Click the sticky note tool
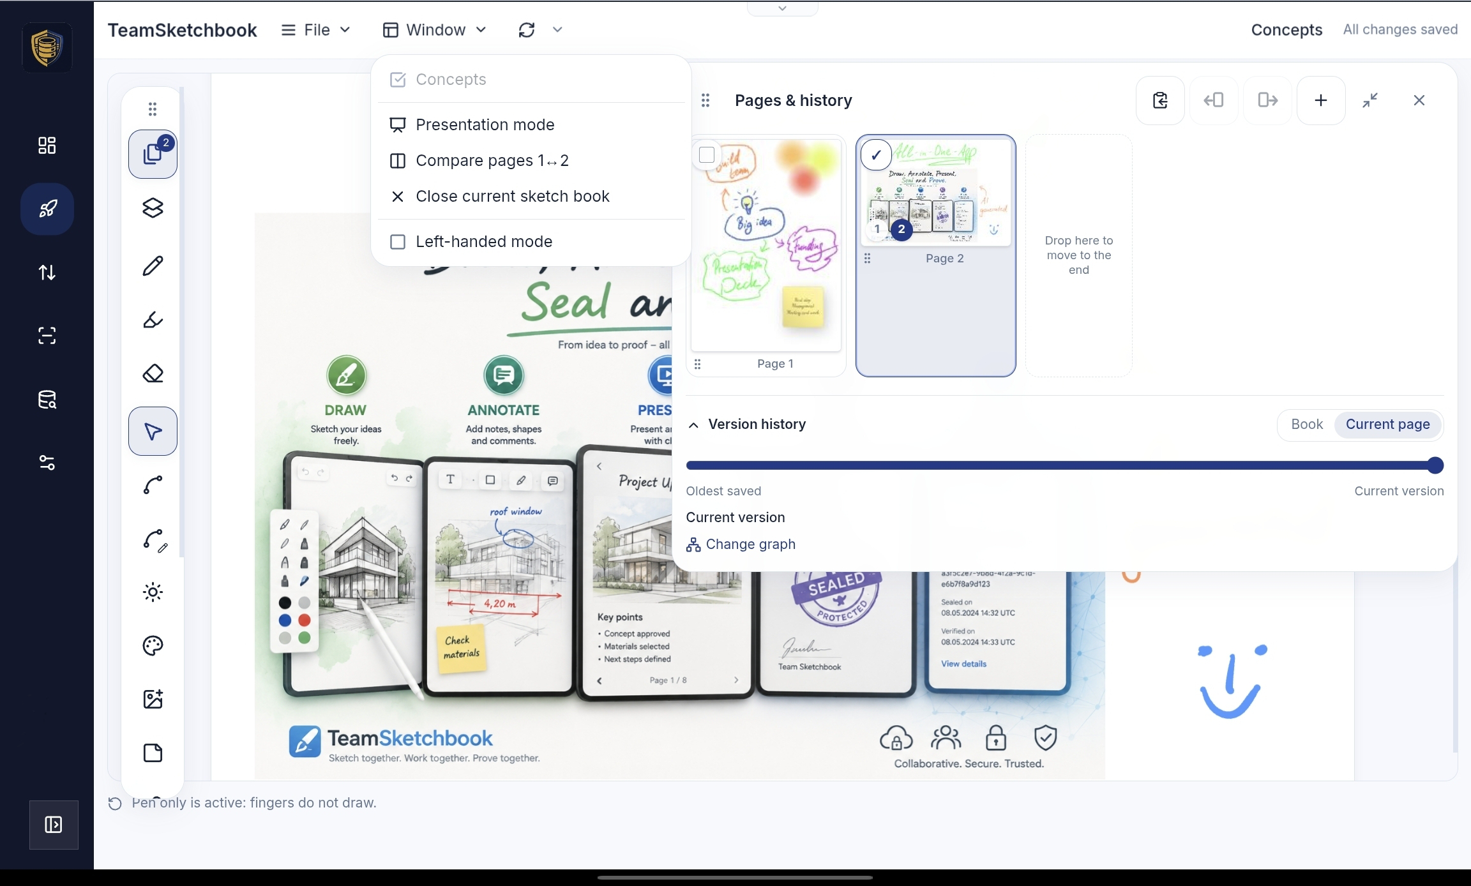The image size is (1471, 886). [x=153, y=753]
